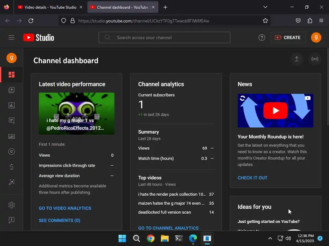Open the Copyright sidebar icon

click(x=12, y=152)
